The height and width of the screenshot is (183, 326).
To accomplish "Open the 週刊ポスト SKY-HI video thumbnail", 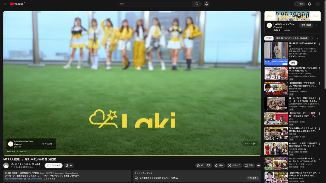I will tap(276, 73).
